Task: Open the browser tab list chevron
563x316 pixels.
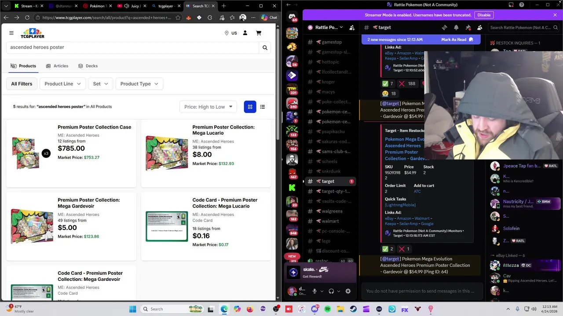Action: pyautogui.click(x=6, y=6)
